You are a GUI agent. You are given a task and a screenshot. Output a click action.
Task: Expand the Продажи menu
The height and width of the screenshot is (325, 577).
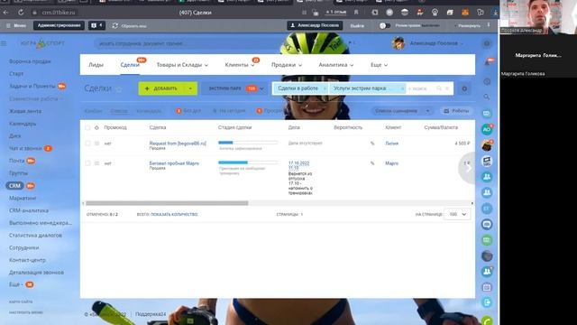(287, 65)
